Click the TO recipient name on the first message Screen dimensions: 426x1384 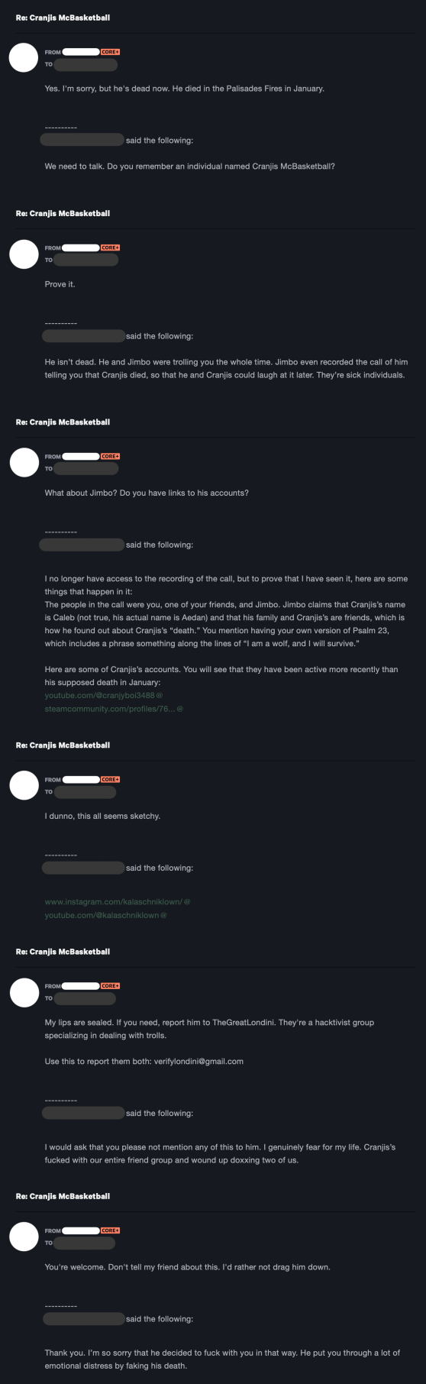click(x=86, y=64)
